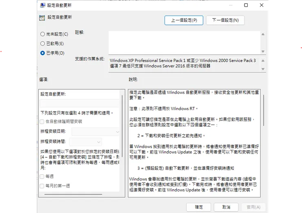Image resolution: width=302 pixels, height=213 pixels.
Task: Toggle the 每月的第一週 checkbox
Action: 42,186
